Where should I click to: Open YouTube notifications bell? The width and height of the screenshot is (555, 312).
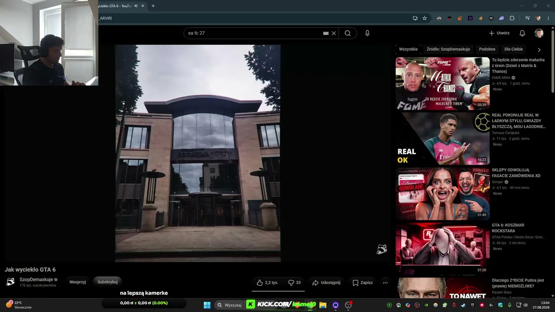pyautogui.click(x=522, y=33)
